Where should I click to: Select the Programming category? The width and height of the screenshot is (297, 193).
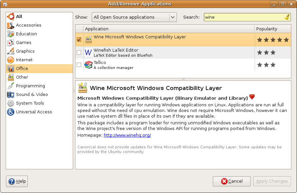pyautogui.click(x=39, y=86)
